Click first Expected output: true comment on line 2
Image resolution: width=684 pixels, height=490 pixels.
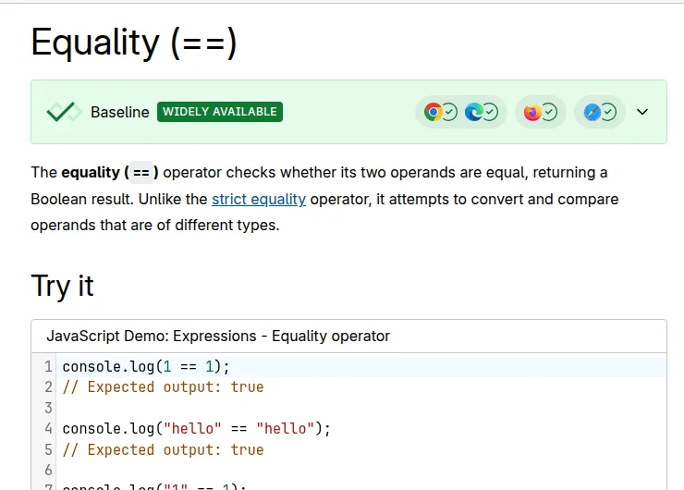(164, 387)
